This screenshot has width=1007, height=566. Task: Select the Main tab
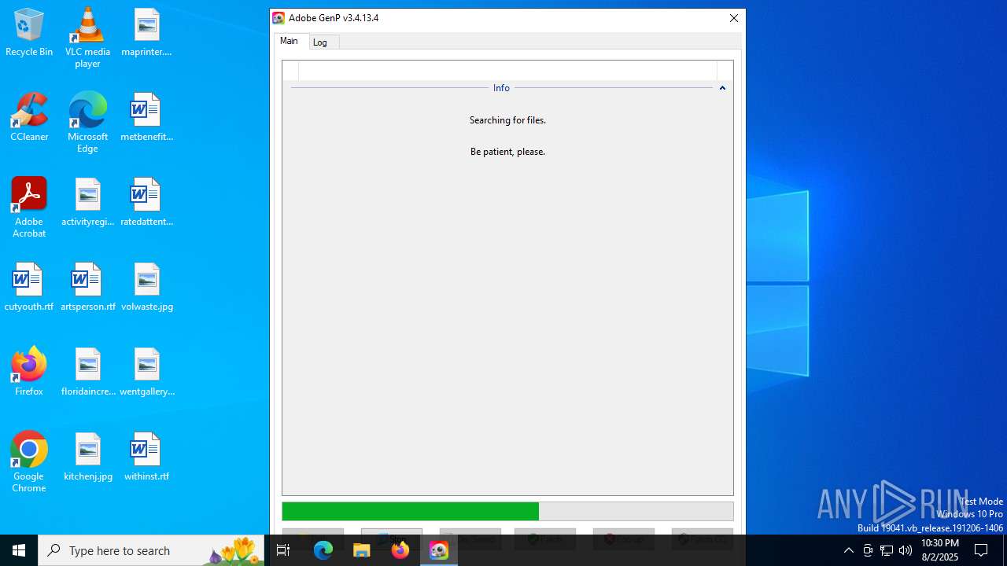click(x=290, y=41)
